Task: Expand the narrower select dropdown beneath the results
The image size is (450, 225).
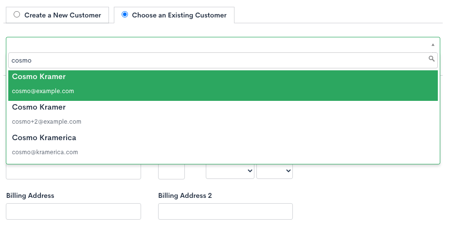Action: 274,172
